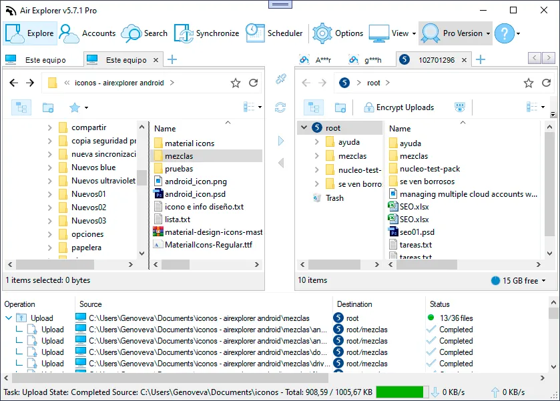Screen dimensions: 560x401
Task: Add a new tab in the left pane
Action: [x=172, y=59]
